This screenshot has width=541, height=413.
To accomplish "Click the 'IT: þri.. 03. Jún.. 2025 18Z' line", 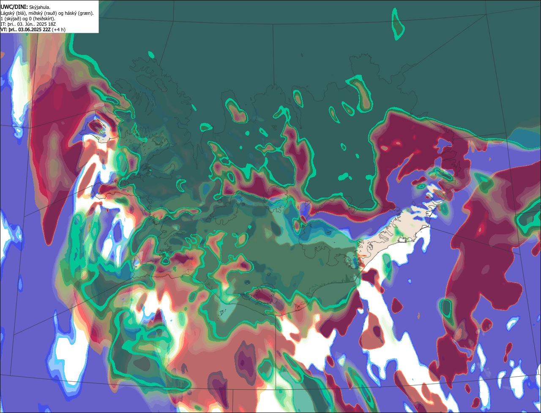I will pyautogui.click(x=28, y=24).
